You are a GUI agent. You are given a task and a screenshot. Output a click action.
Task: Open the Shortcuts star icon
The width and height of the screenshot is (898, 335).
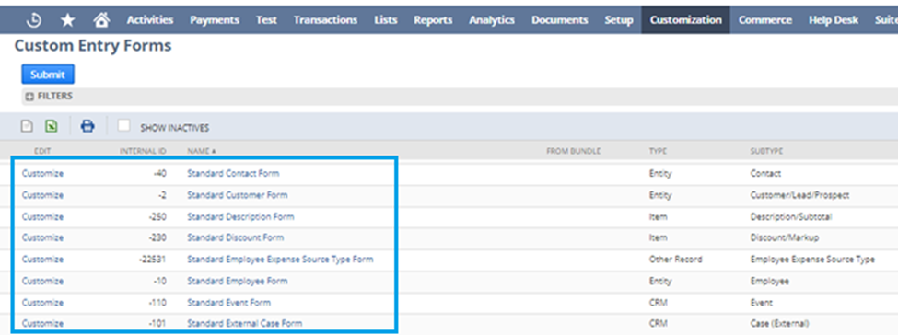tap(67, 20)
